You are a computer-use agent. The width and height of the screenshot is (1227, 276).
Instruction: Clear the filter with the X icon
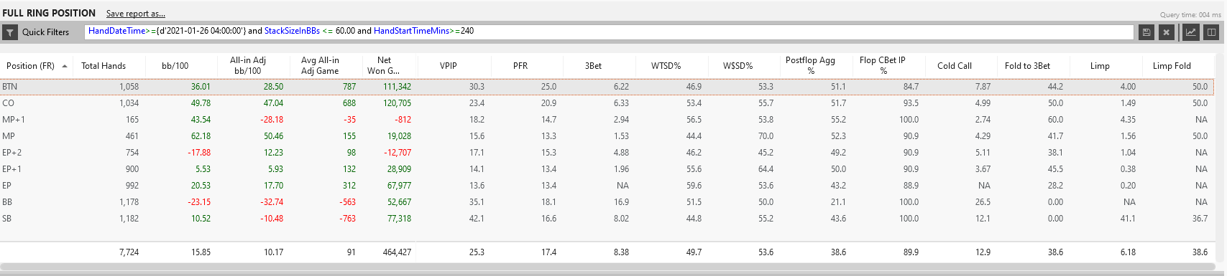pyautogui.click(x=1167, y=32)
